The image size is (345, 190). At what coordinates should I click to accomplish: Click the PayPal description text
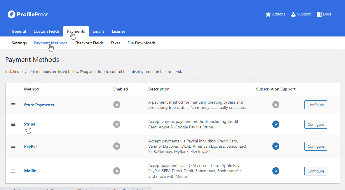[x=198, y=146]
